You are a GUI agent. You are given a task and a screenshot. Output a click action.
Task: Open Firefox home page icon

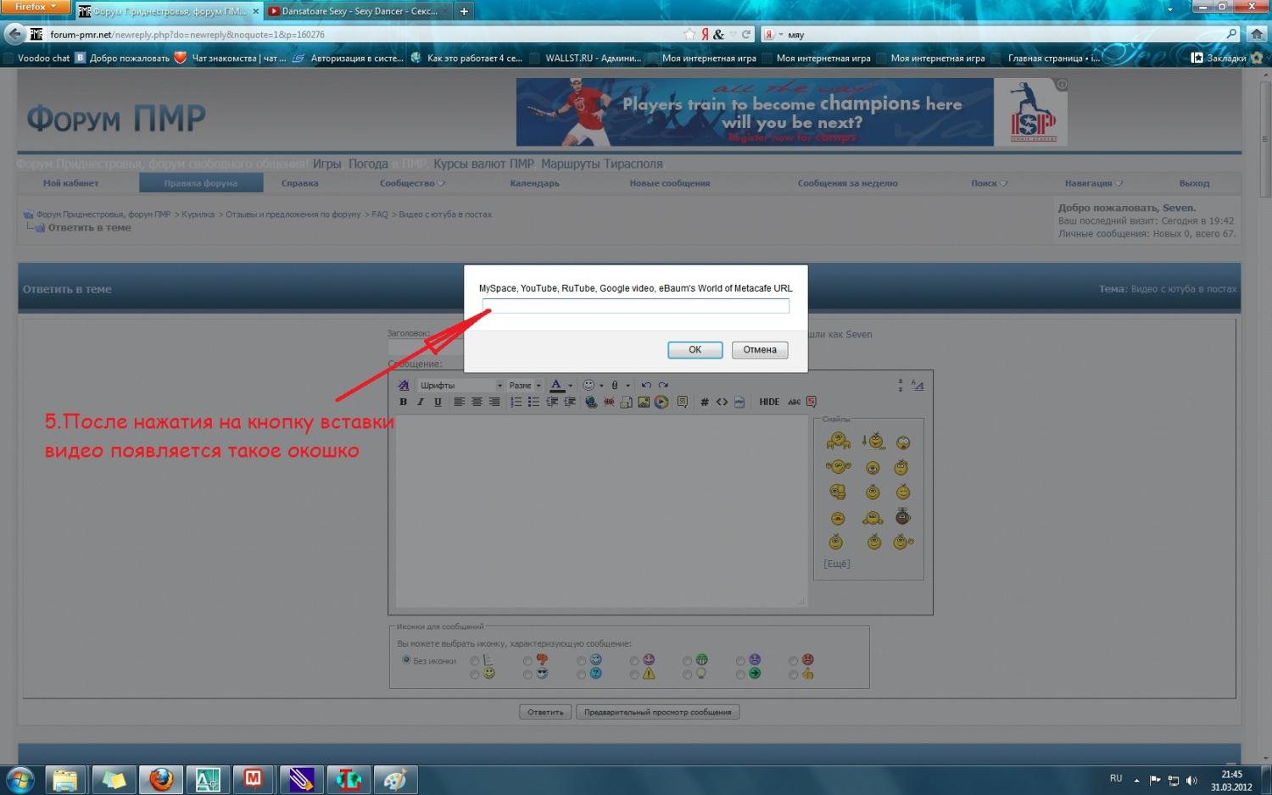tap(1257, 35)
